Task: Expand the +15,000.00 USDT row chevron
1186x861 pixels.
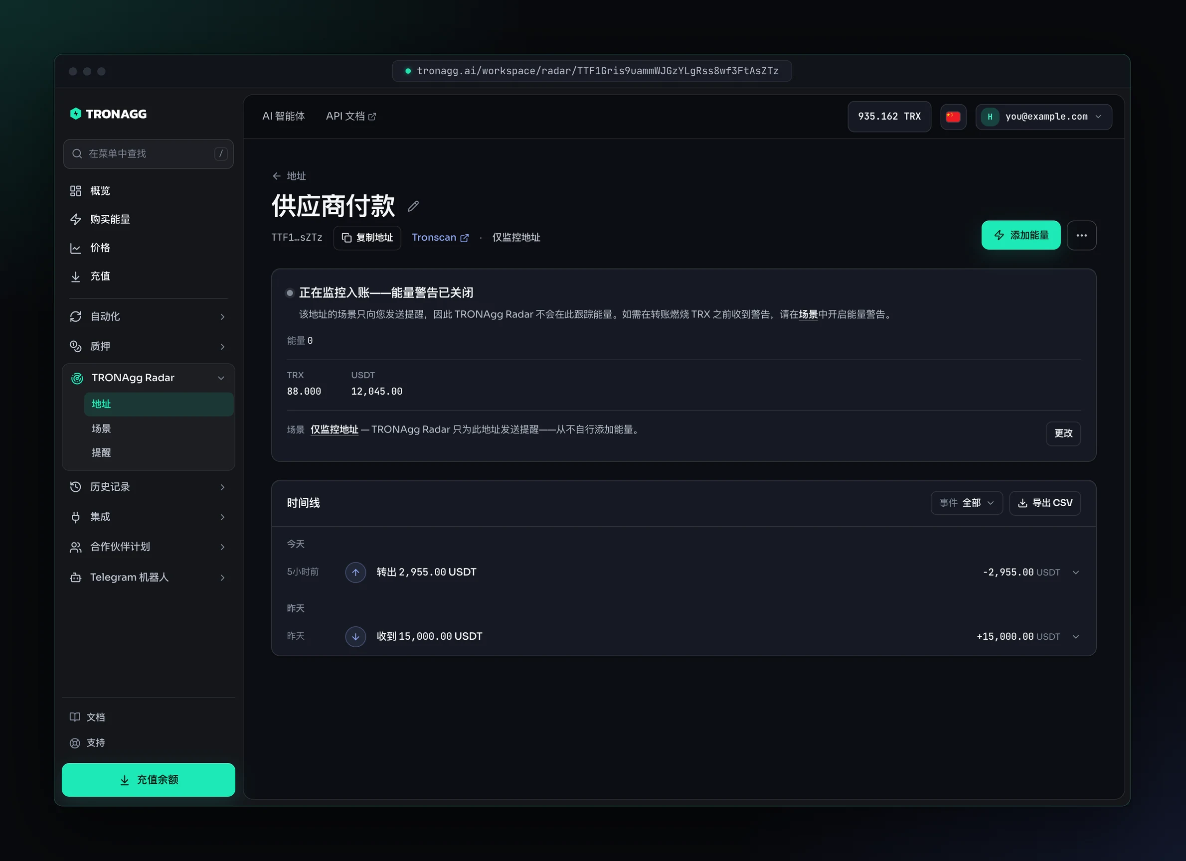Action: click(1075, 637)
